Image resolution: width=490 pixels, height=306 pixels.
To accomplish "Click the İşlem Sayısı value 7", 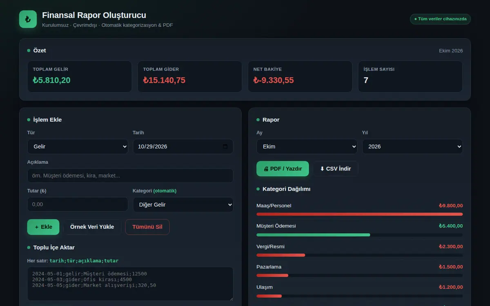I will pyautogui.click(x=366, y=80).
